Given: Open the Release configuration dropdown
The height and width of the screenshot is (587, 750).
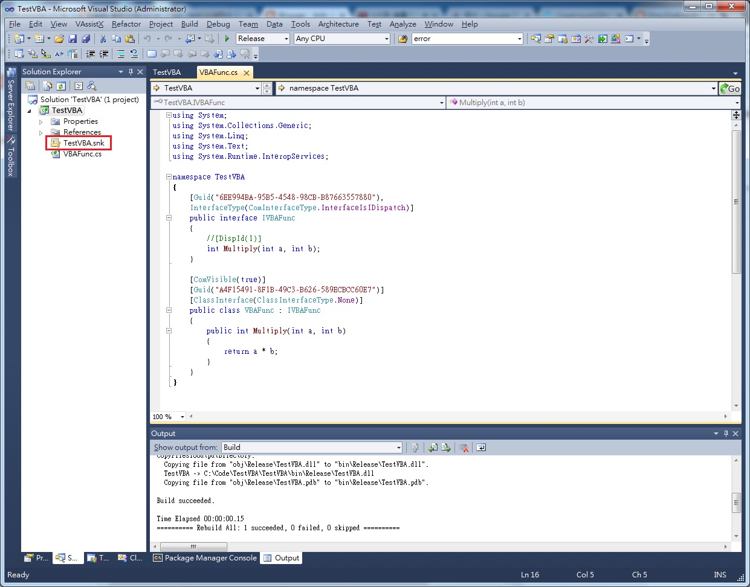Looking at the screenshot, I should point(286,39).
